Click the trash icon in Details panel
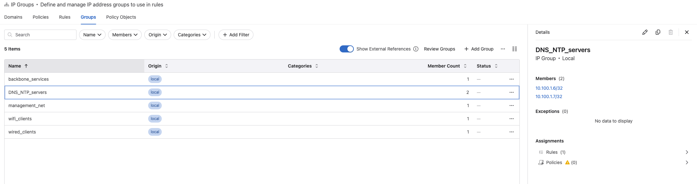Image resolution: width=697 pixels, height=184 pixels. (671, 32)
